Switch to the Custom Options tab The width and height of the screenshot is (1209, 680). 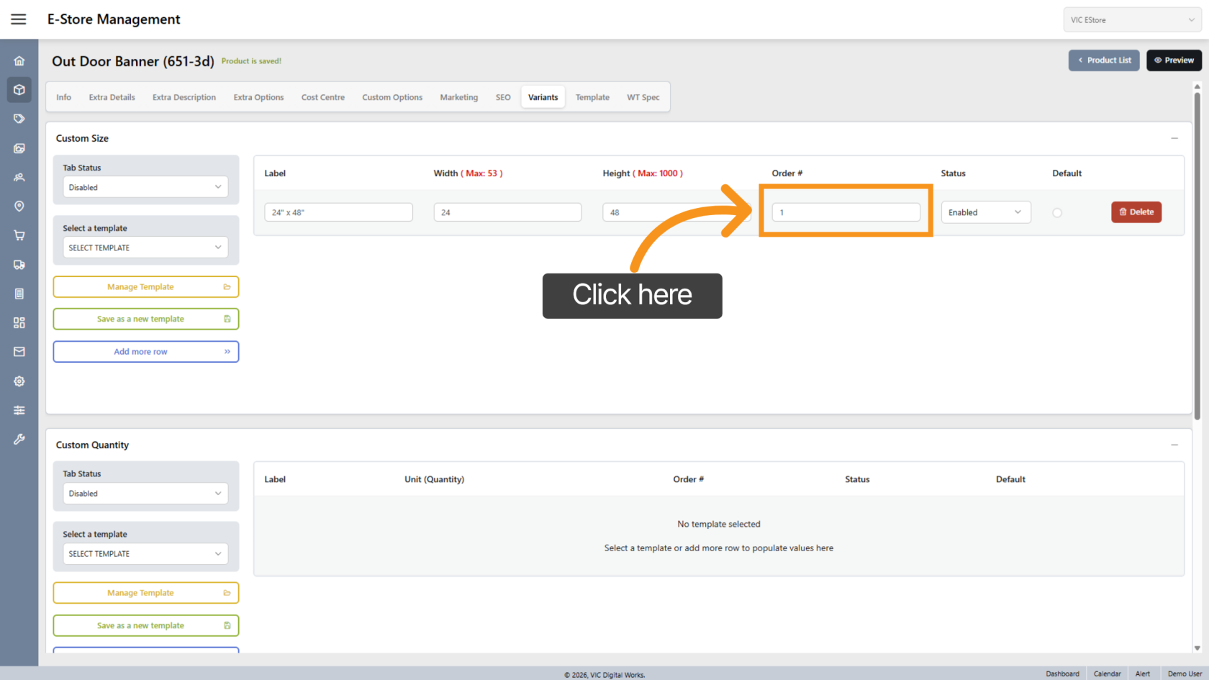(392, 97)
